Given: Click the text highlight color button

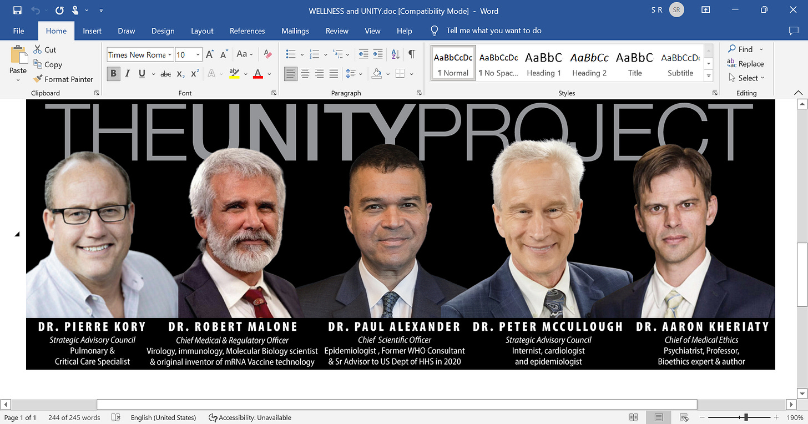Looking at the screenshot, I should [234, 73].
